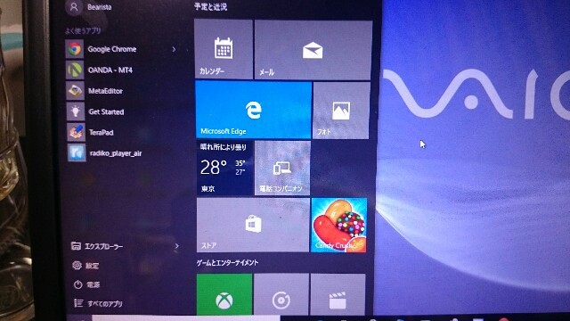Screen dimensions: 570x321
Task: Open the Power (電源) menu
Action: click(86, 284)
